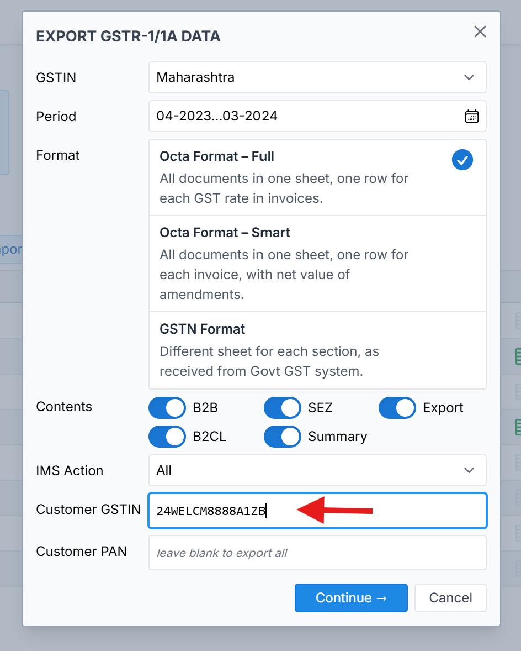
Task: Select the Octa Format – Full option
Action: (298, 177)
